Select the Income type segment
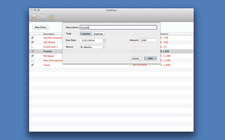This screenshot has height=140, width=225. 86,34
